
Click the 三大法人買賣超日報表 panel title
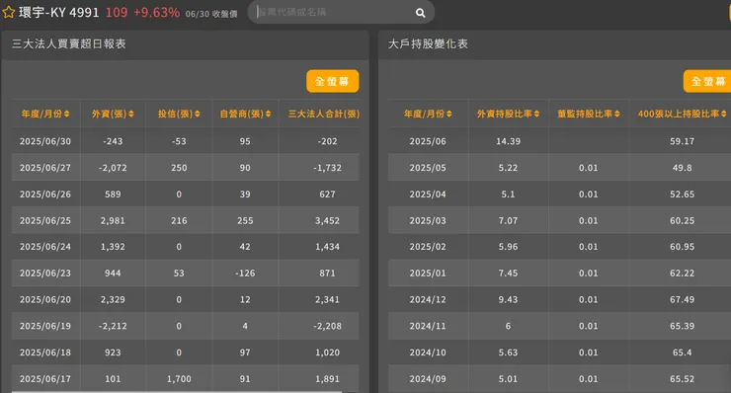pos(68,43)
